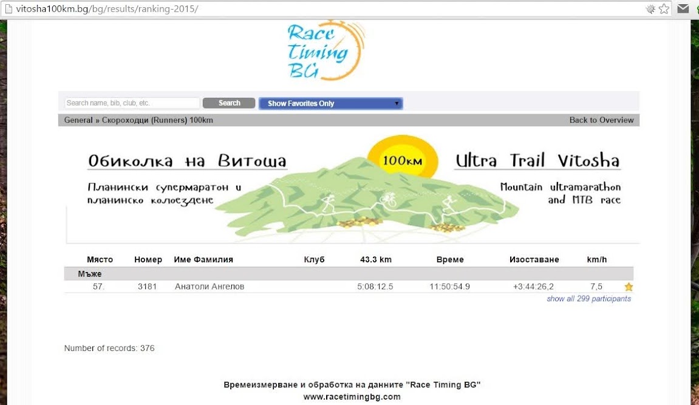Open the Show Favorites Only dropdown
699x405 pixels.
tap(331, 103)
